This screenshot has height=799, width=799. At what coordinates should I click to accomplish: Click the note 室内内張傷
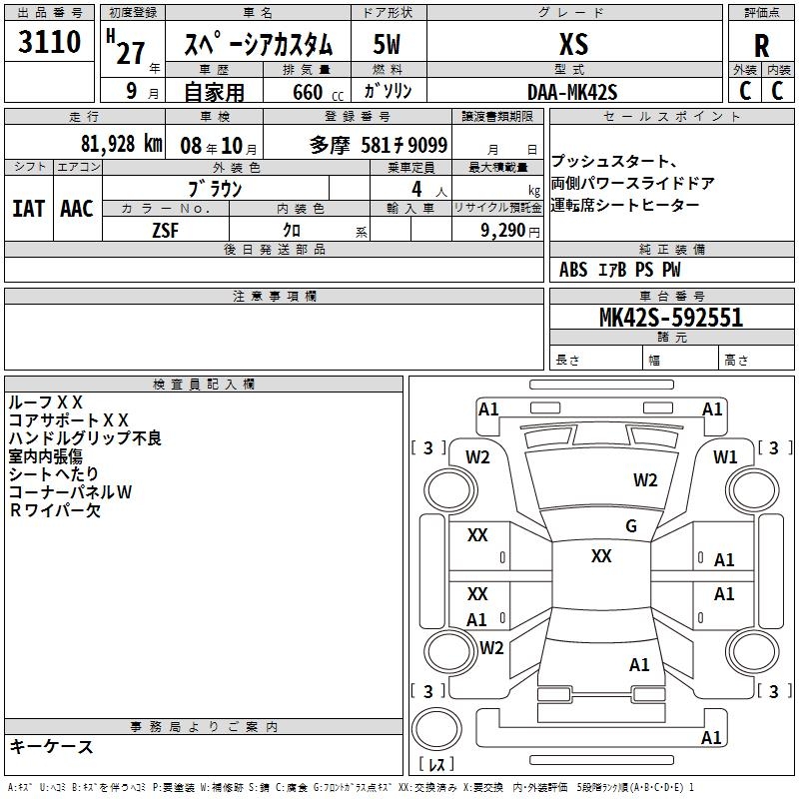pos(45,456)
